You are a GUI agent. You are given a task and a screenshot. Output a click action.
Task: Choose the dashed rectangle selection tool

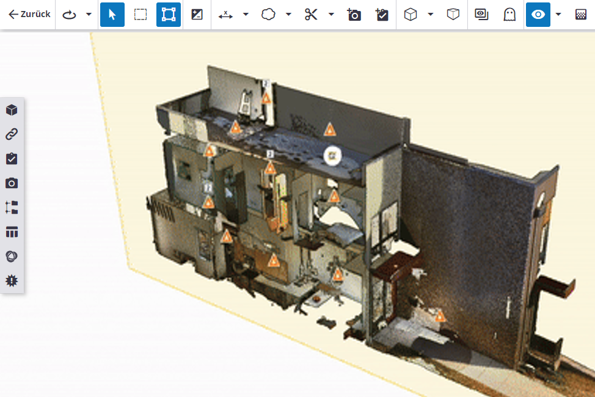141,15
